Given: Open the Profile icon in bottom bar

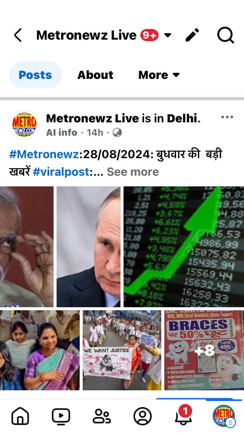Looking at the screenshot, I should point(143,416).
